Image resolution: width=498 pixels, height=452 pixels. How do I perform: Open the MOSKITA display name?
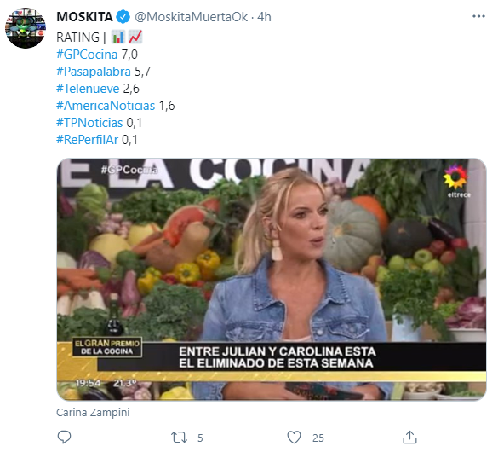[84, 17]
